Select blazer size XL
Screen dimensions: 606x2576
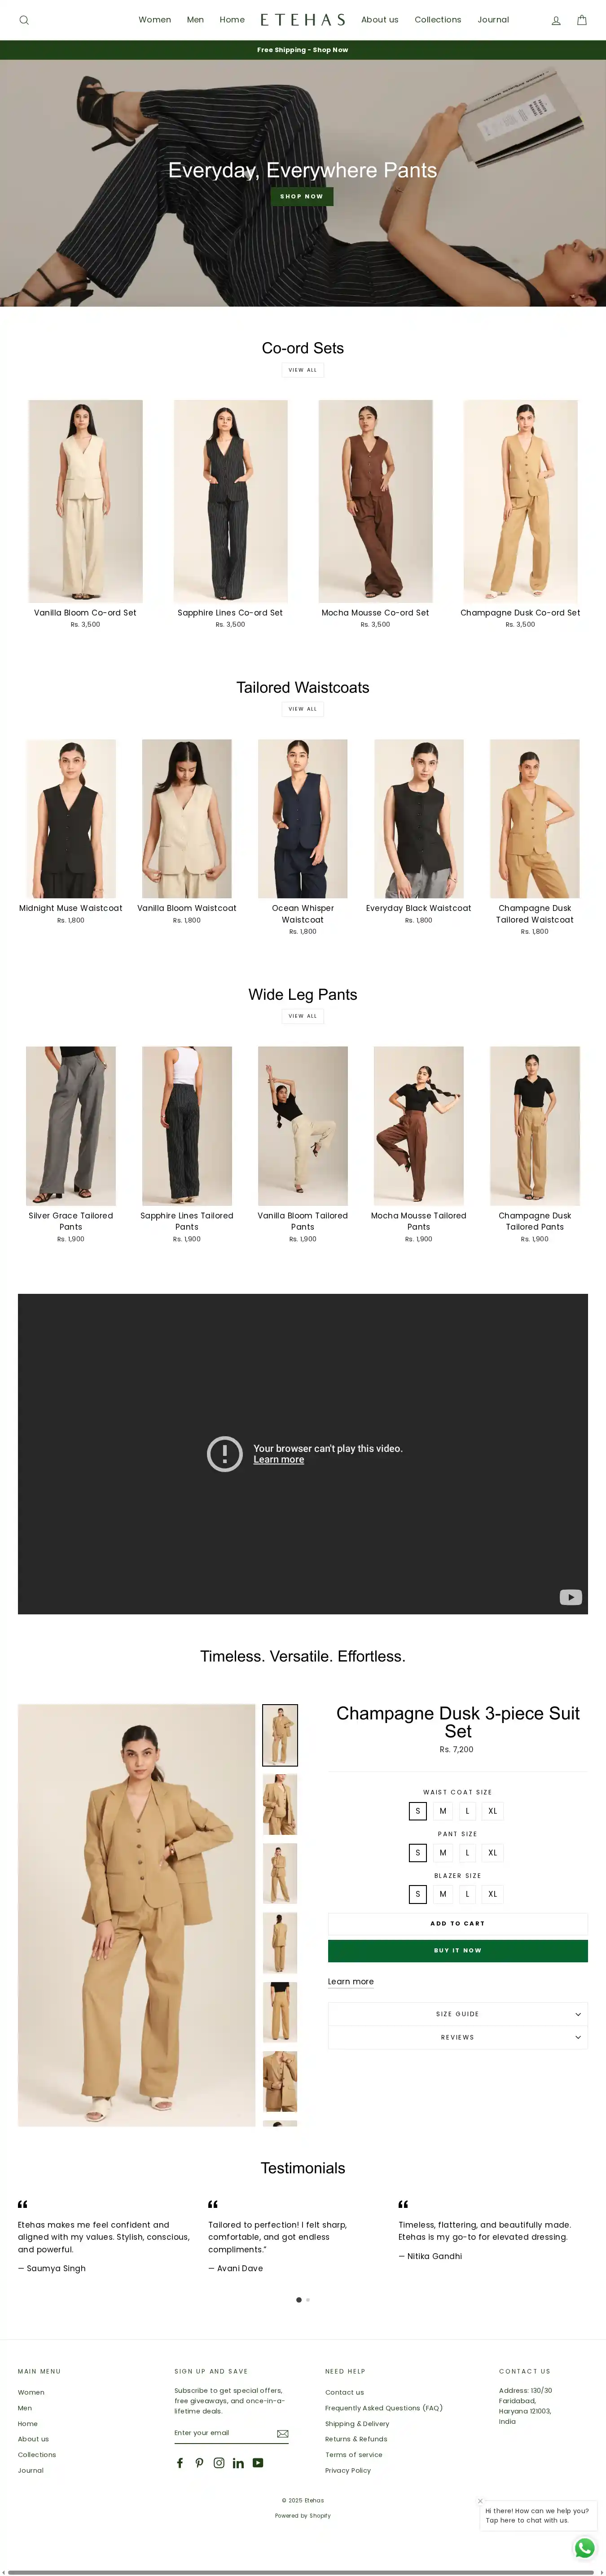492,1893
